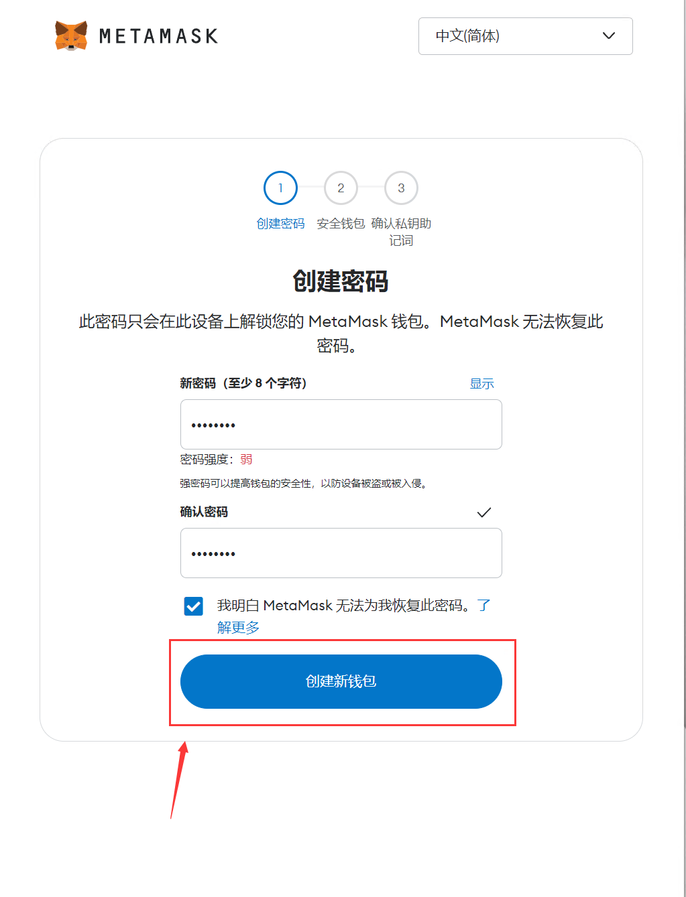Click the MetaMask fox logo icon
This screenshot has height=897, width=686.
click(71, 36)
